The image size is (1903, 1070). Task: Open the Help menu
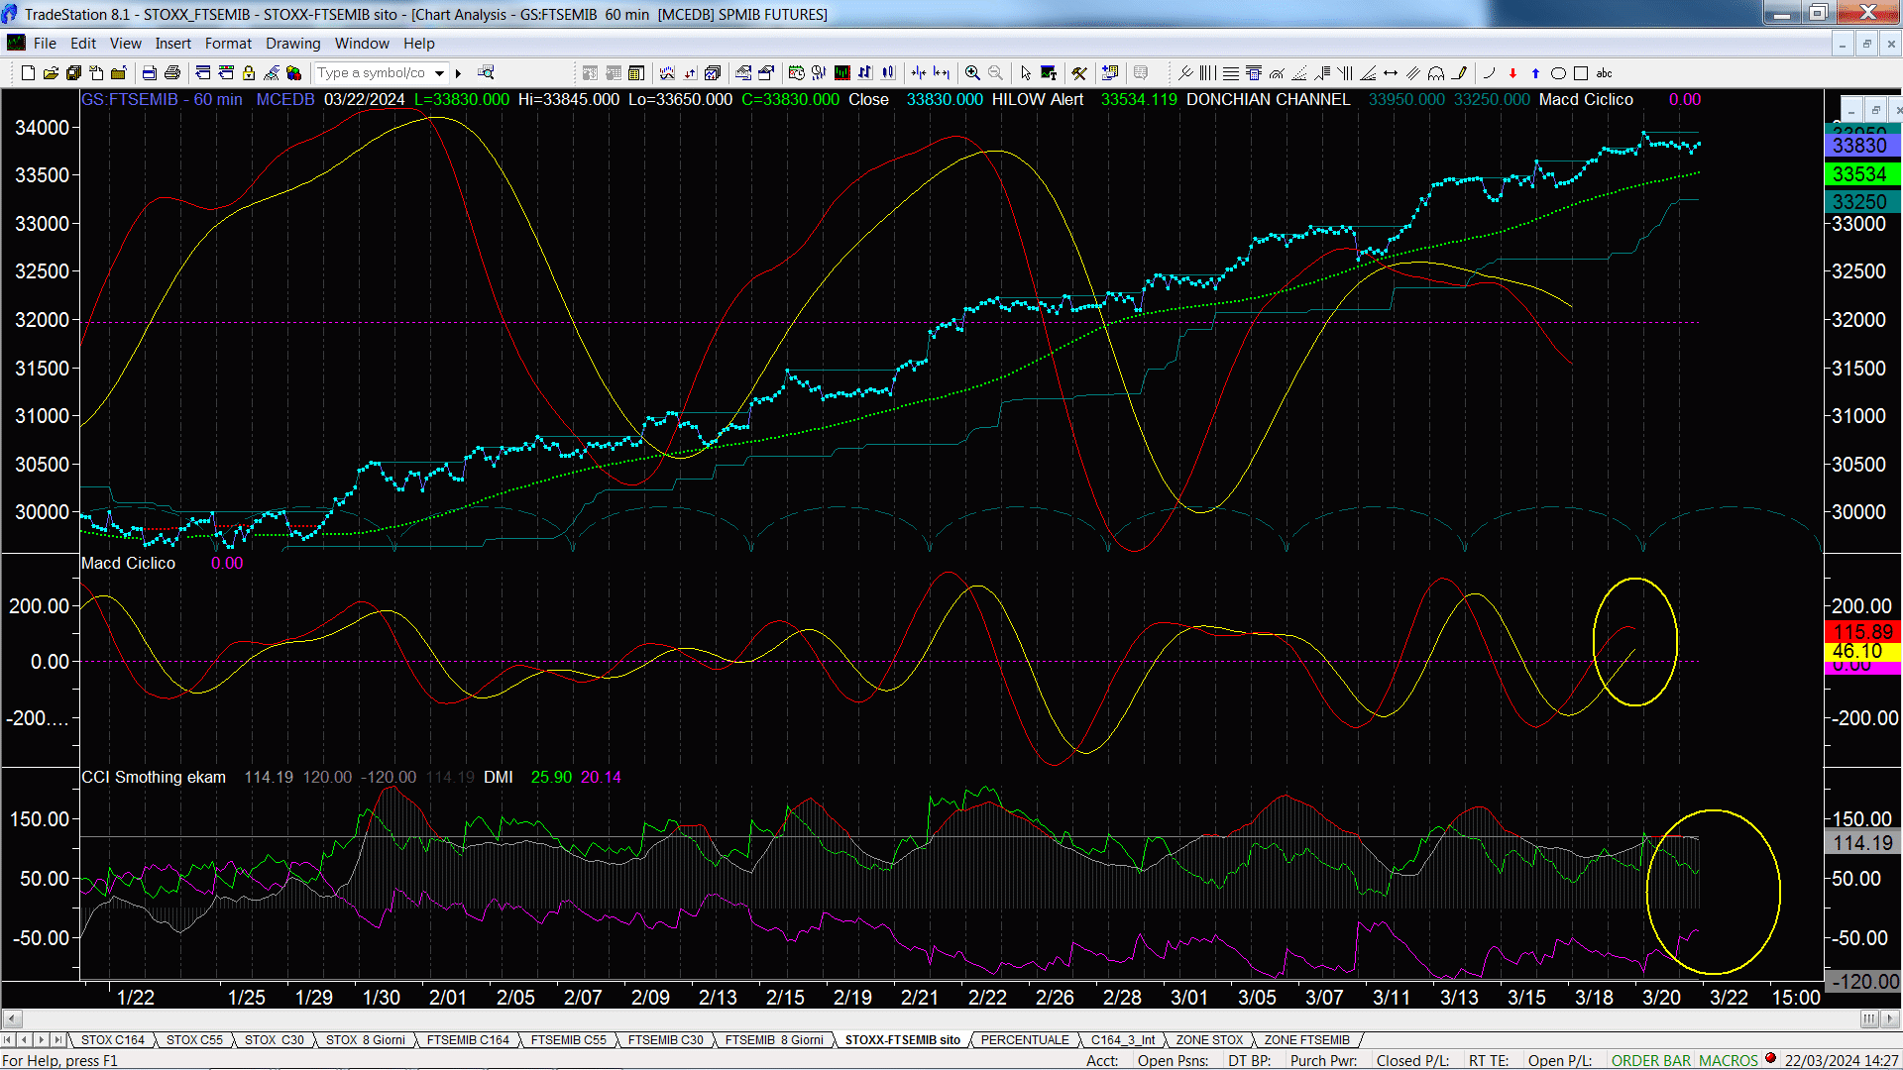[x=419, y=44]
